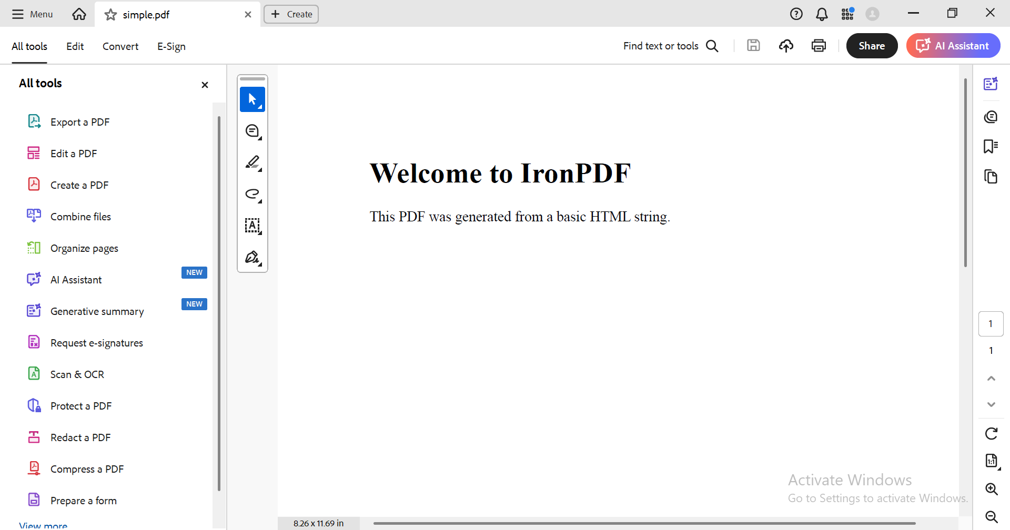This screenshot has height=530, width=1010.
Task: Click the zoom out magnifier icon
Action: click(992, 517)
